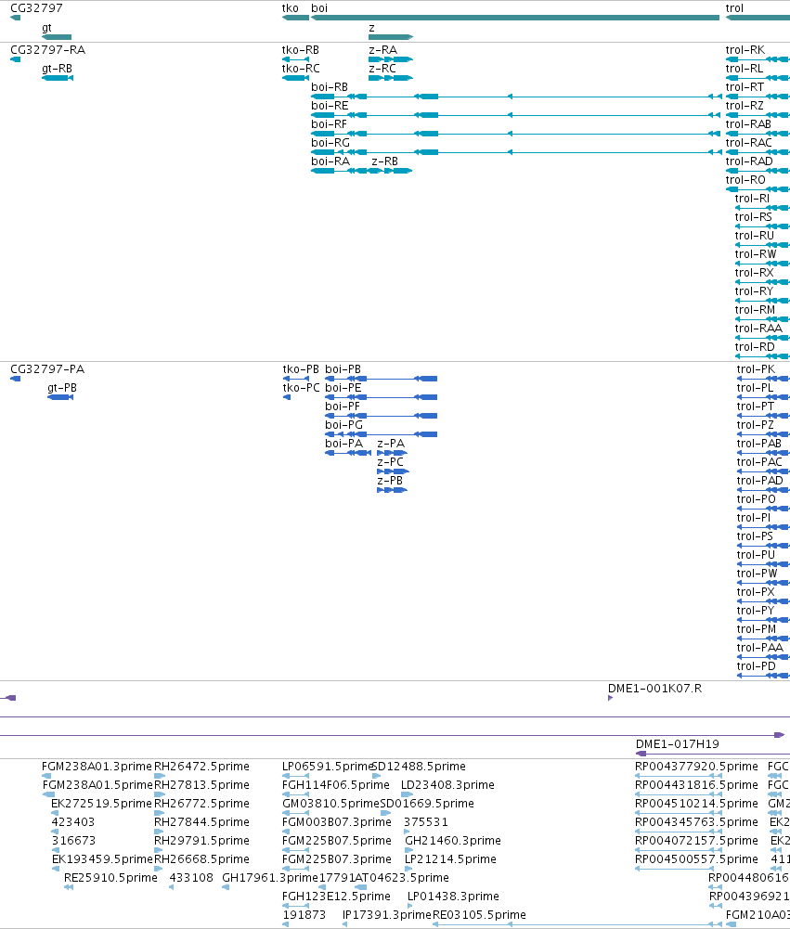Screen dimensions: 790x929
Task: Click transcript boi-RF
Action: pyautogui.click(x=516, y=134)
